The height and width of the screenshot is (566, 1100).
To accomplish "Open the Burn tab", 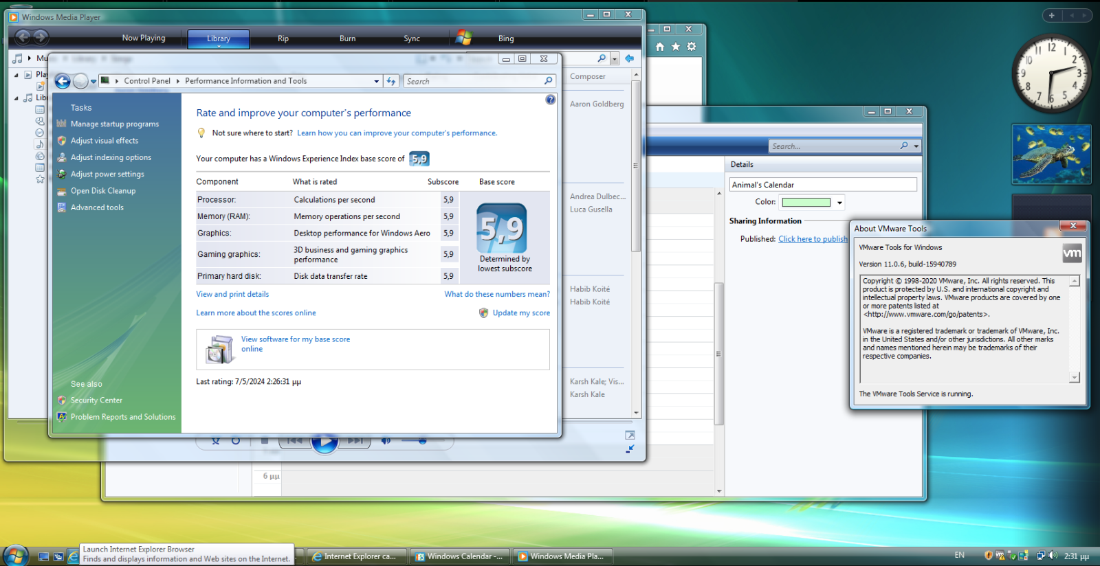I will [x=348, y=39].
